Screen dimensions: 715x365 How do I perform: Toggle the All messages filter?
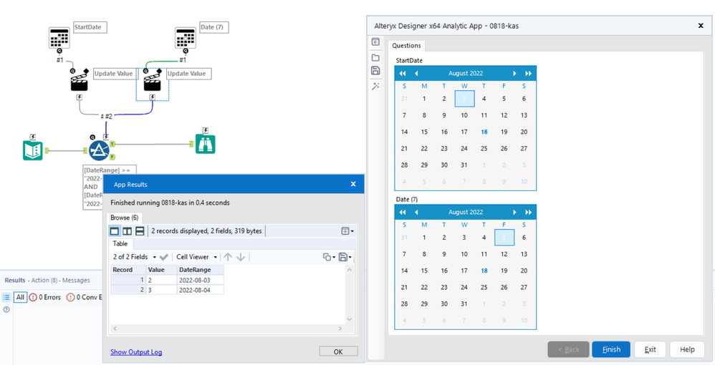pos(20,298)
